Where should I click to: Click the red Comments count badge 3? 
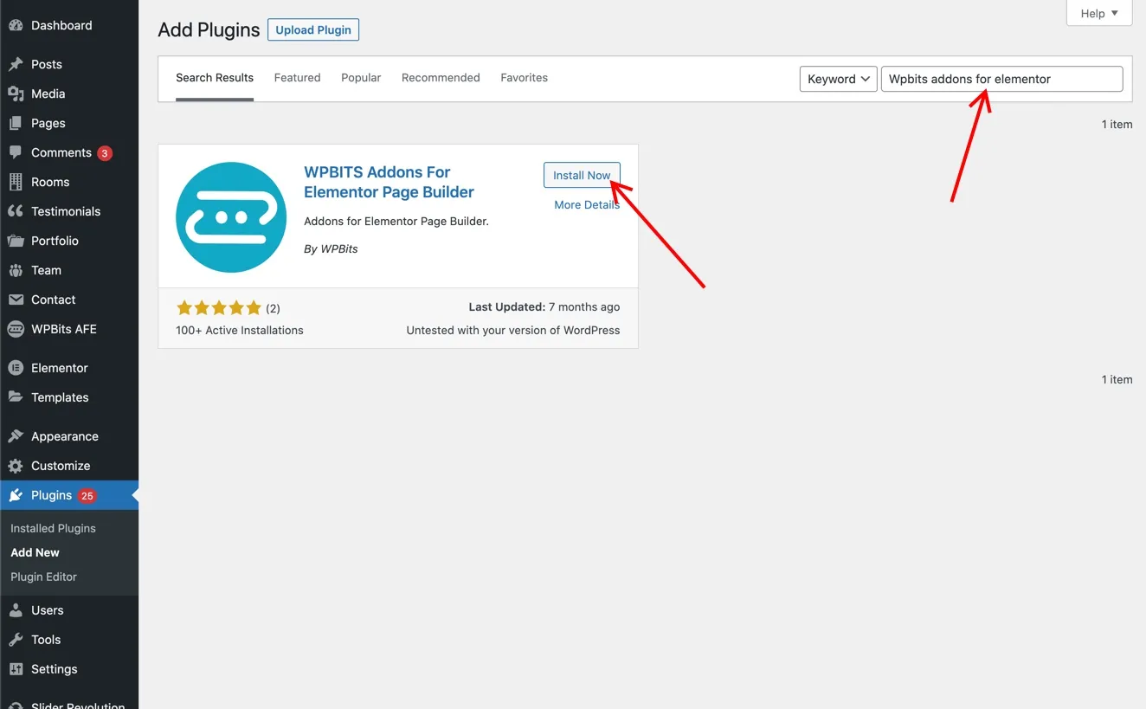click(x=105, y=153)
